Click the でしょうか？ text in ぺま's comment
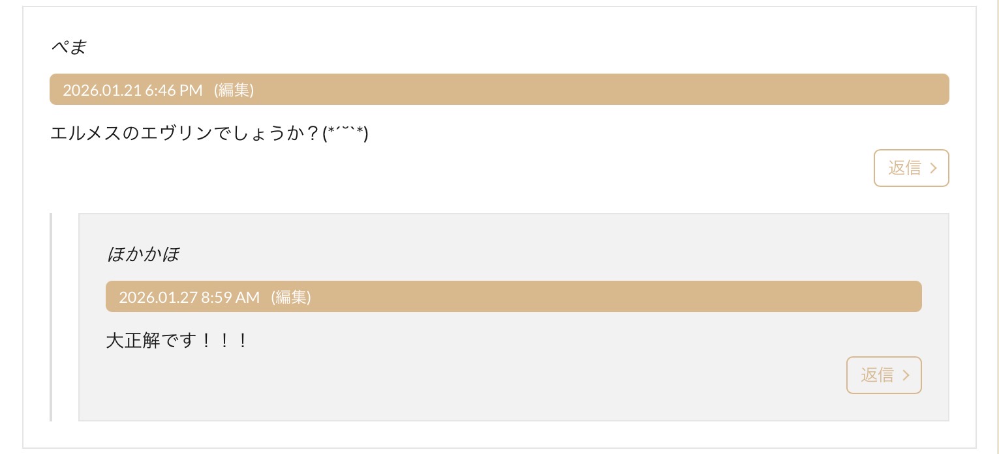This screenshot has width=999, height=454. coord(266,134)
